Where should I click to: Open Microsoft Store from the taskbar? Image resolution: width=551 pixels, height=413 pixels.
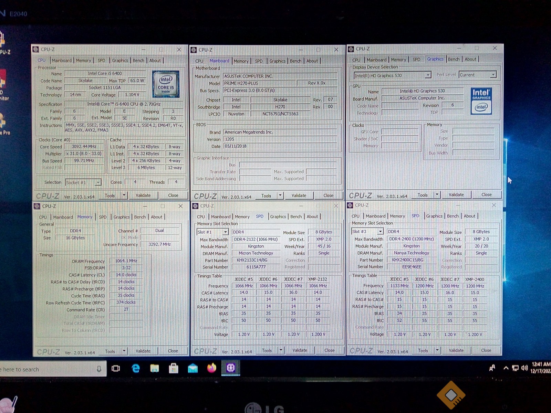click(174, 369)
